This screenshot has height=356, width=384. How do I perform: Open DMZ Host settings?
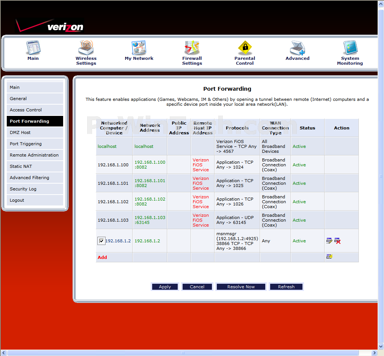coord(35,132)
